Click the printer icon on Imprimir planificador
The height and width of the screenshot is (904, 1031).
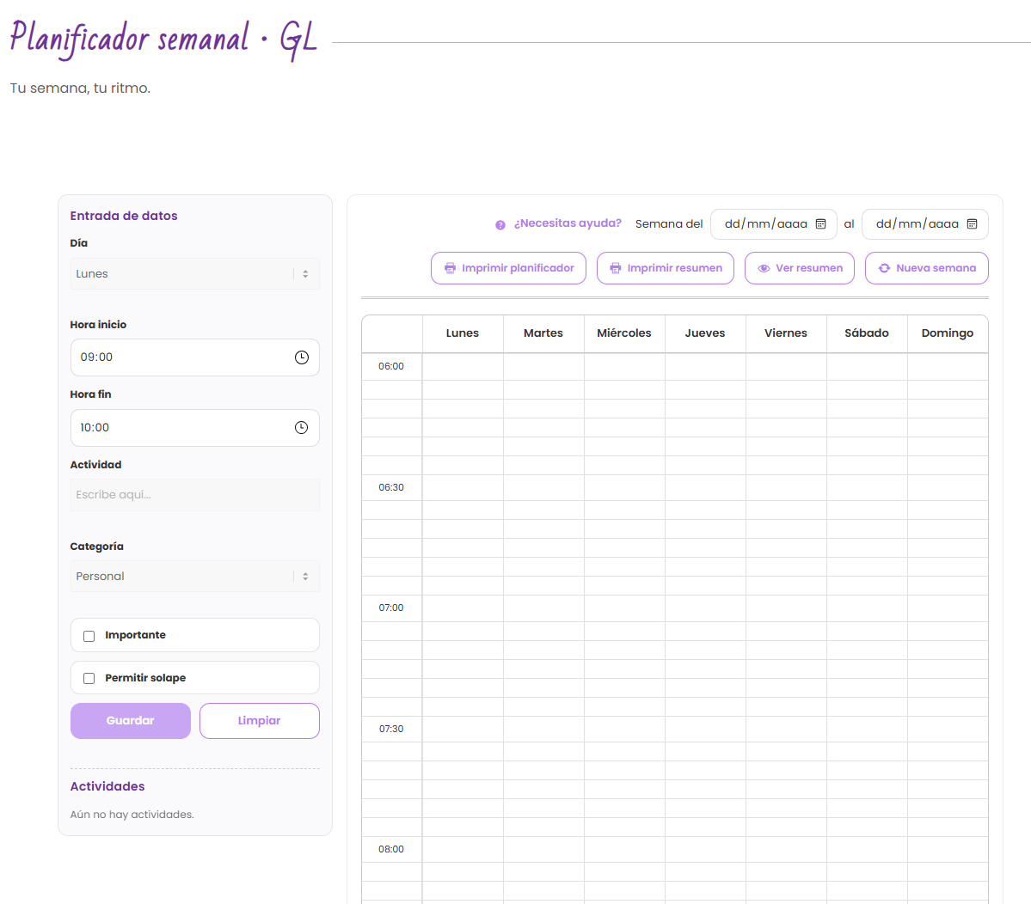click(x=450, y=268)
